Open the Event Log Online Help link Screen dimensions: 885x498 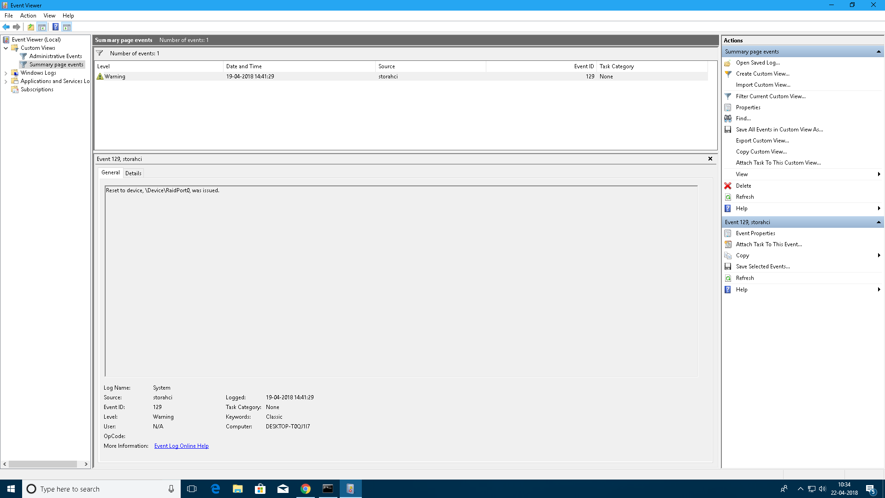(x=181, y=446)
